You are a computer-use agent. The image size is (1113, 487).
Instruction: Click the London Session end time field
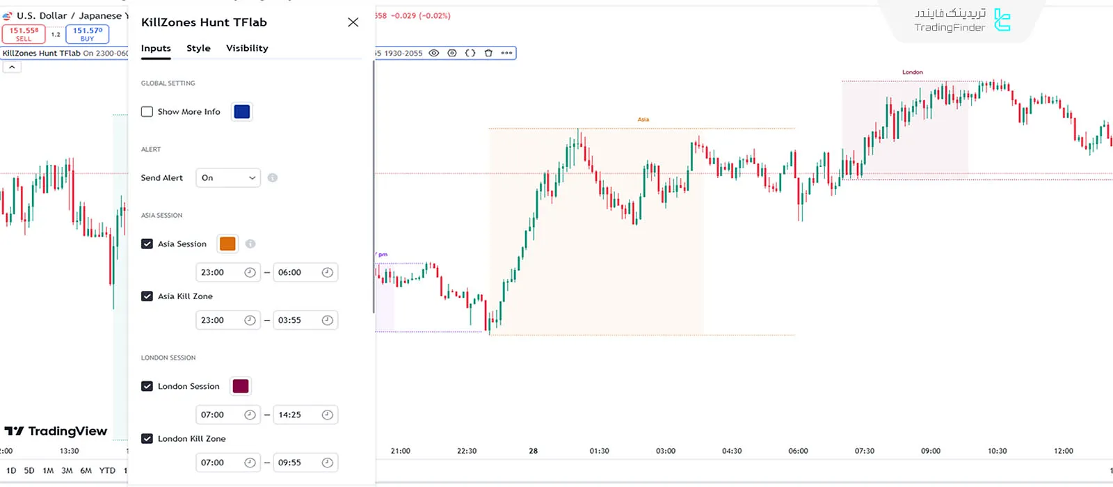coord(296,415)
